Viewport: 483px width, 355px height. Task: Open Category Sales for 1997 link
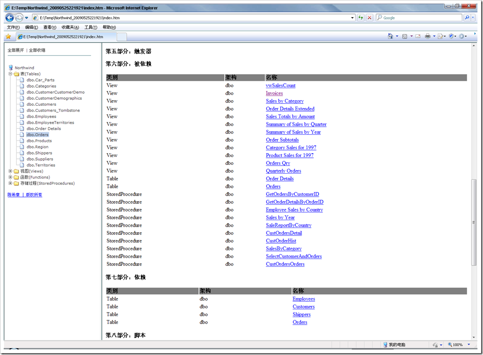(x=291, y=148)
